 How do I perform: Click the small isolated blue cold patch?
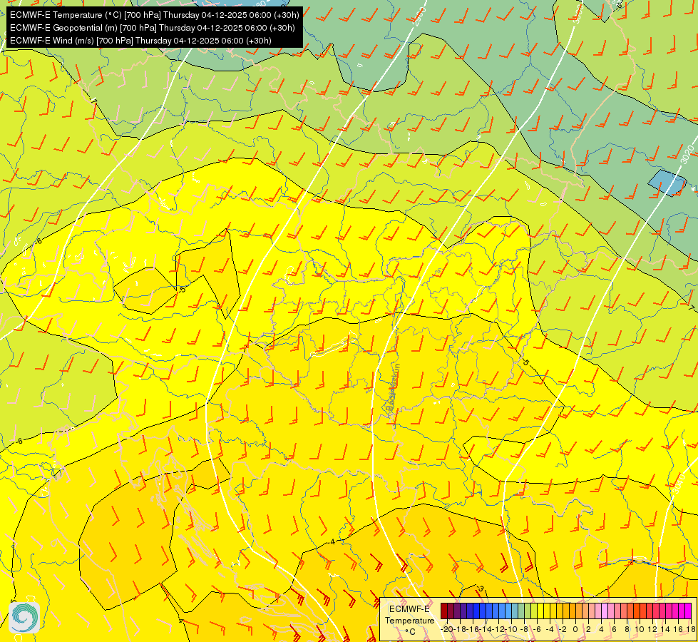click(667, 183)
